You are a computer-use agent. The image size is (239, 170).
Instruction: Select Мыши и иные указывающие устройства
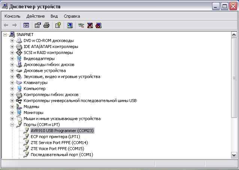62,119
